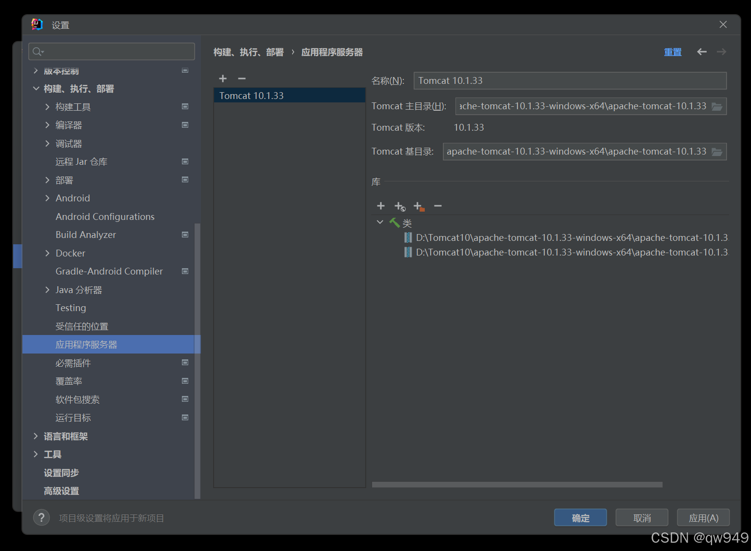
Task: Click 构建、执行、部署 breadcrumb
Action: point(249,52)
